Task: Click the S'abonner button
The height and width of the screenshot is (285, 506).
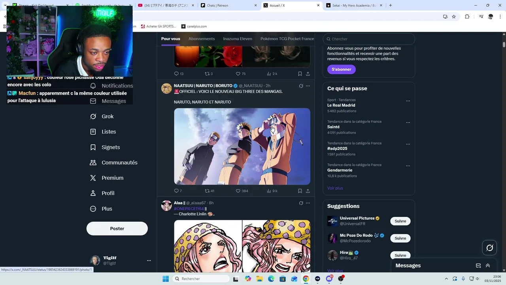Action: (342, 69)
